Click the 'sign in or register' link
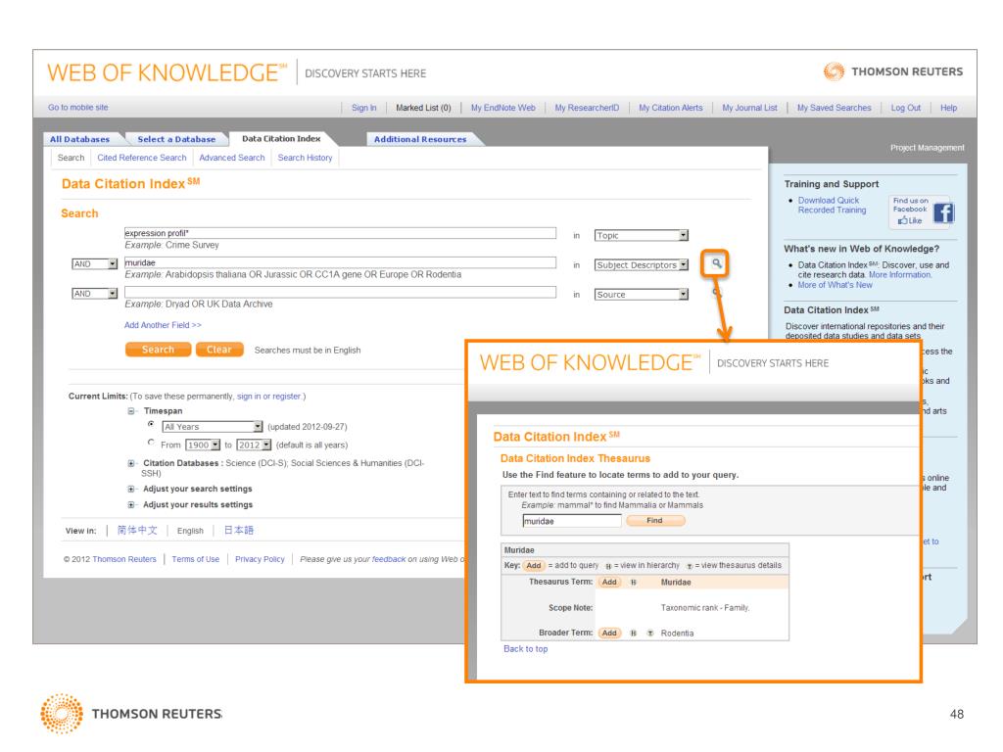This screenshot has height=752, width=1003. tap(268, 397)
